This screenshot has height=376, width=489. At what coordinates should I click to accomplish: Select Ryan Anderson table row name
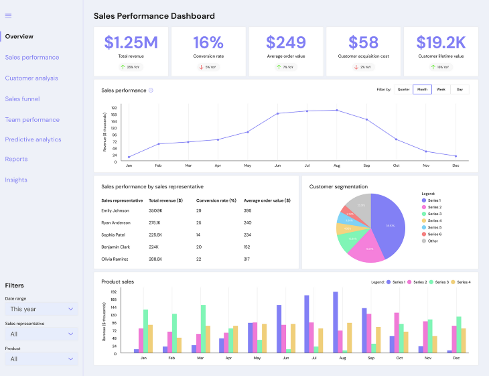coord(116,223)
